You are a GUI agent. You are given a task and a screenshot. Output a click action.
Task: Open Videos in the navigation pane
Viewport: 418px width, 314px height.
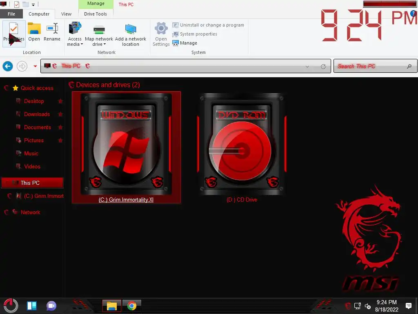(32, 166)
